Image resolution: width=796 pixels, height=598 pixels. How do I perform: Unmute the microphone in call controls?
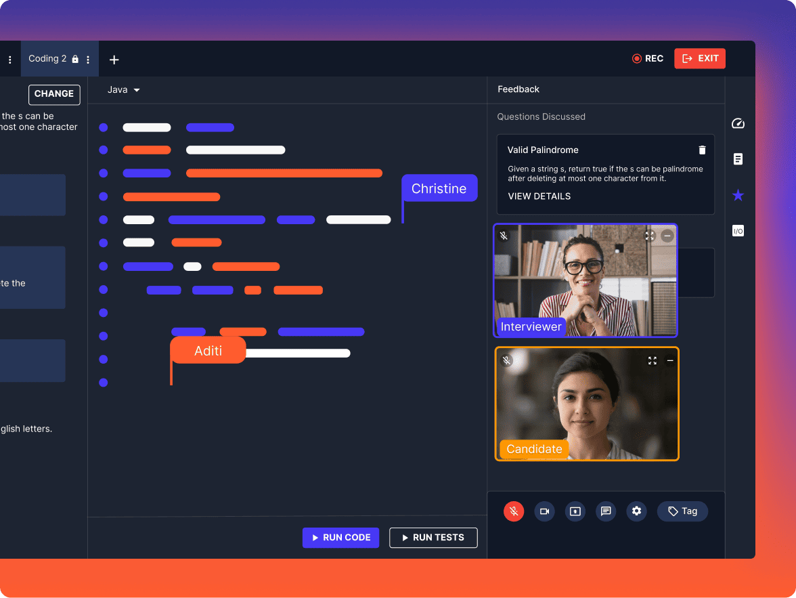514,511
